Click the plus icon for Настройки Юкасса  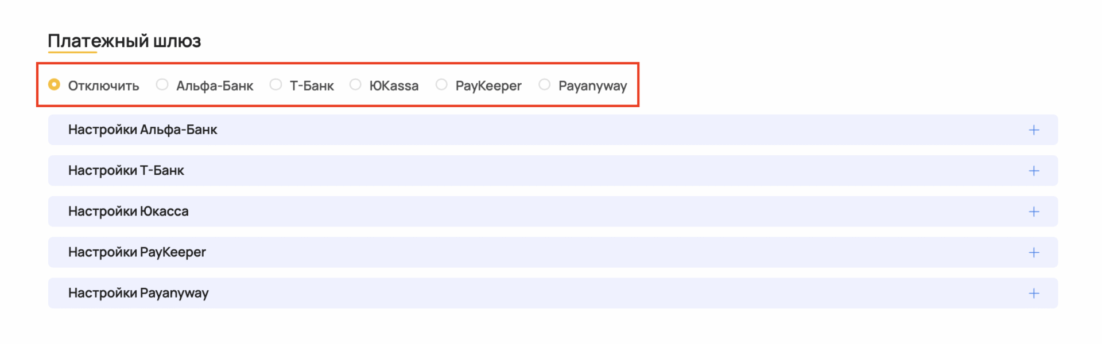point(1034,212)
